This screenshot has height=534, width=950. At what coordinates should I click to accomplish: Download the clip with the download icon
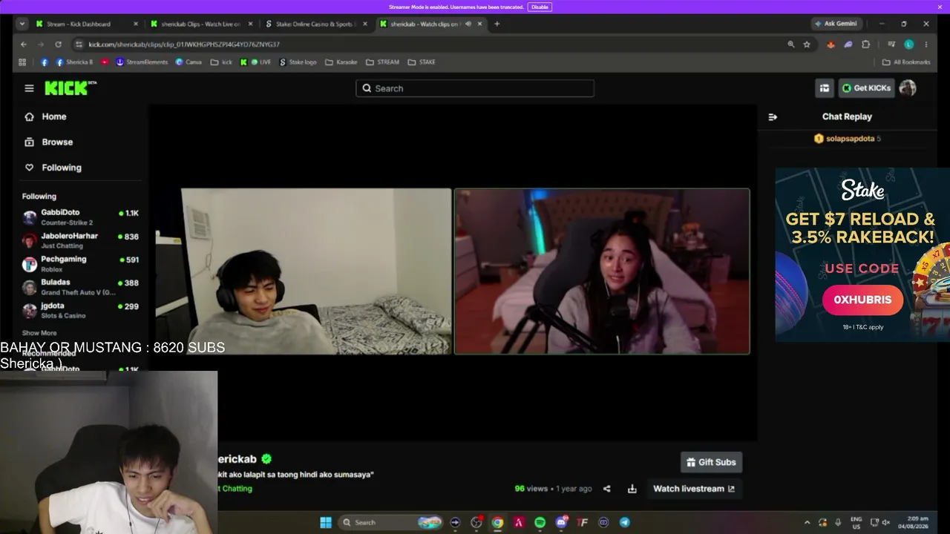point(632,489)
